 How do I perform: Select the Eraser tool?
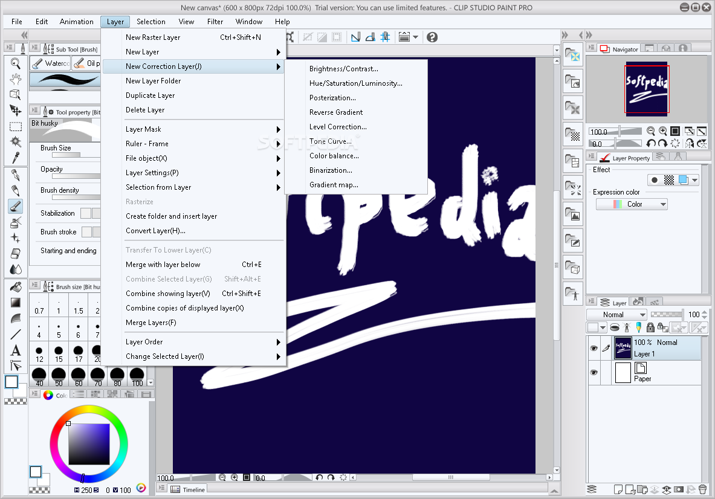click(x=16, y=253)
